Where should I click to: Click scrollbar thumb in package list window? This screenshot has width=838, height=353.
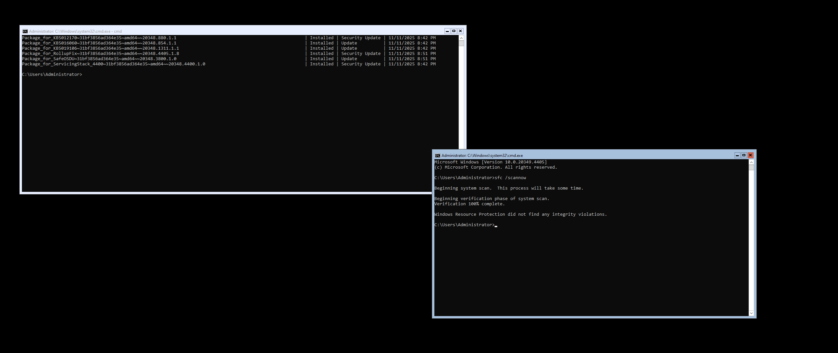coord(461,43)
